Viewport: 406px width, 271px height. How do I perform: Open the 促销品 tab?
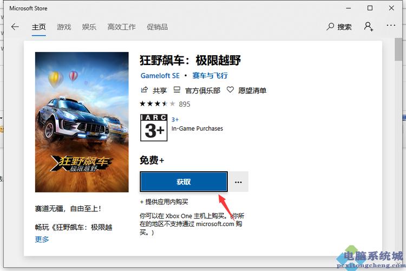pyautogui.click(x=157, y=27)
